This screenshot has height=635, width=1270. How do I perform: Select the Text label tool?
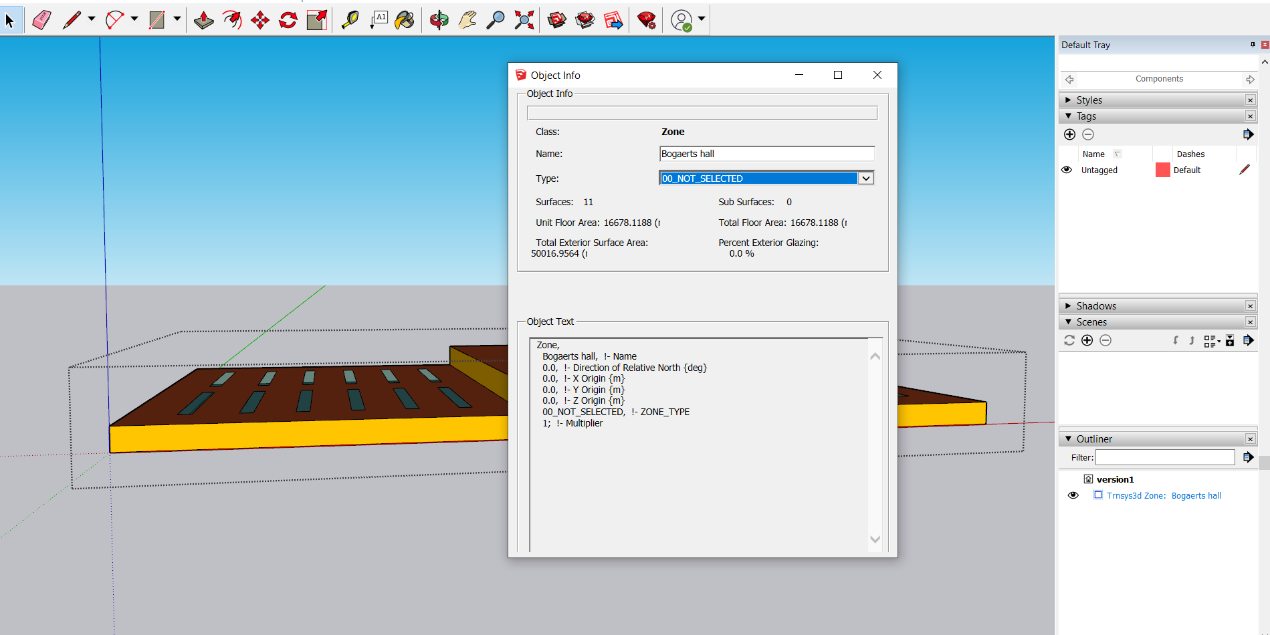point(379,20)
